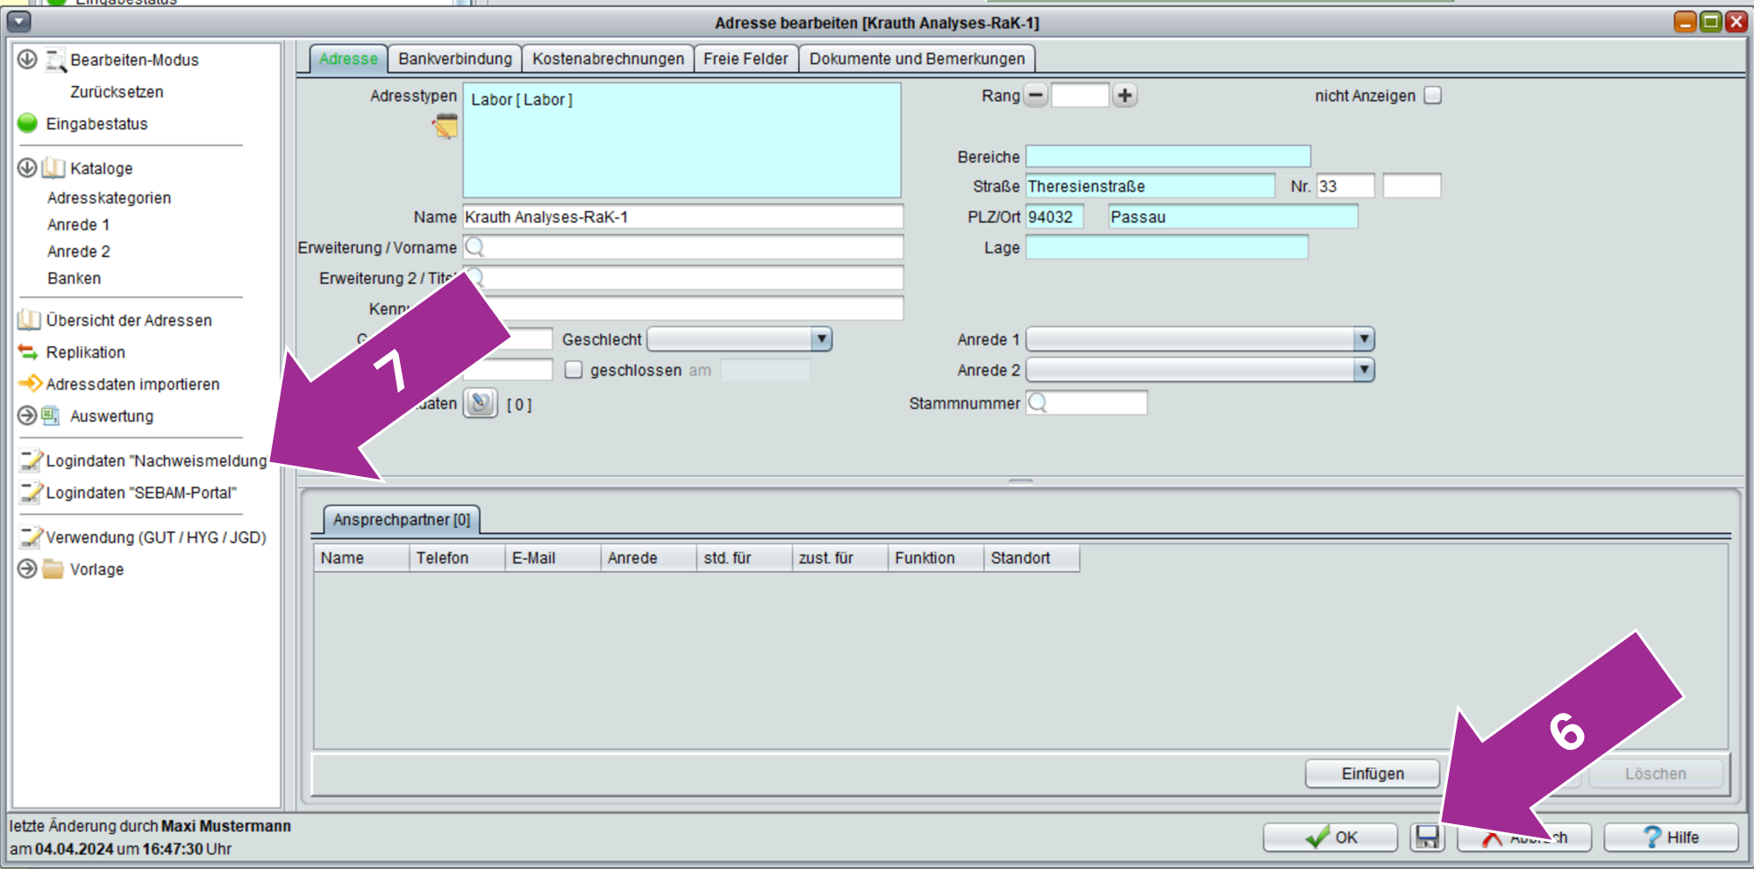The image size is (1754, 869).
Task: Open the Geschlecht dropdown
Action: pyautogui.click(x=820, y=339)
